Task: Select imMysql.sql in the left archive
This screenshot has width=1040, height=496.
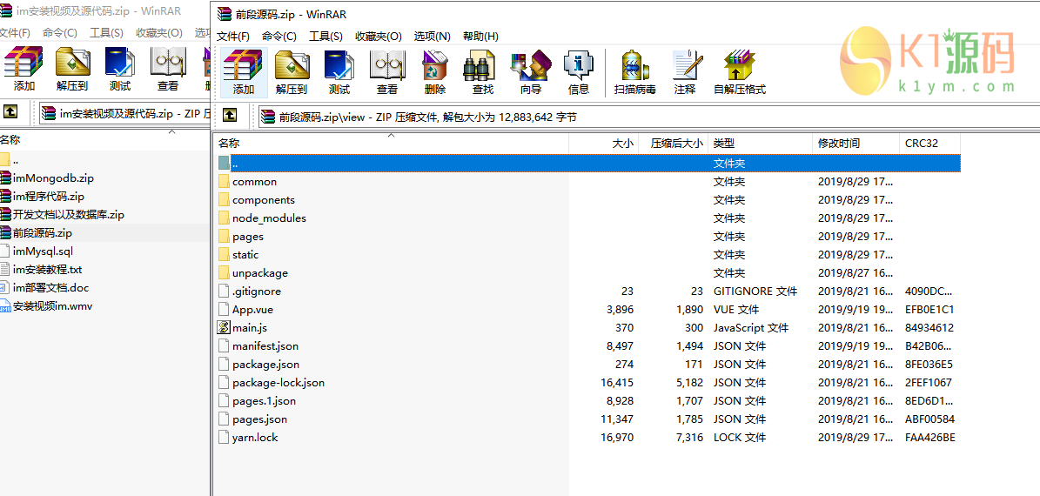Action: tap(43, 251)
